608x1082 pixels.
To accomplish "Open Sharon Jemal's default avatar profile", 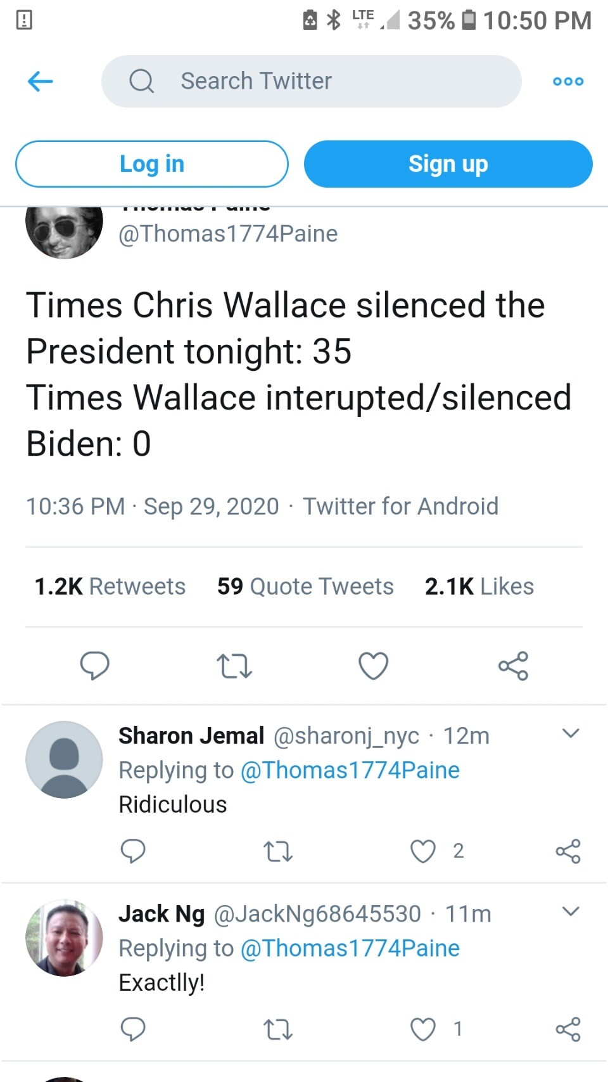I will click(64, 759).
